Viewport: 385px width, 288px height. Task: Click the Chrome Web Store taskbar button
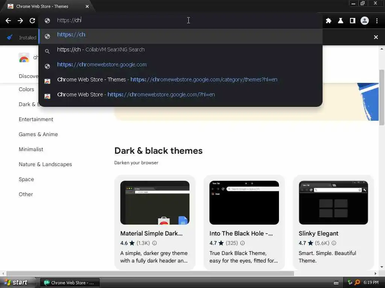70,283
